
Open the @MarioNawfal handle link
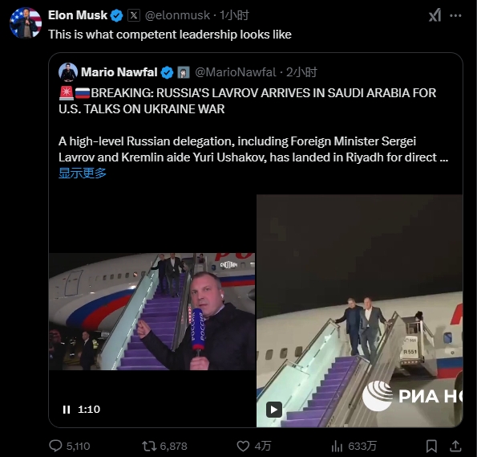tap(236, 72)
